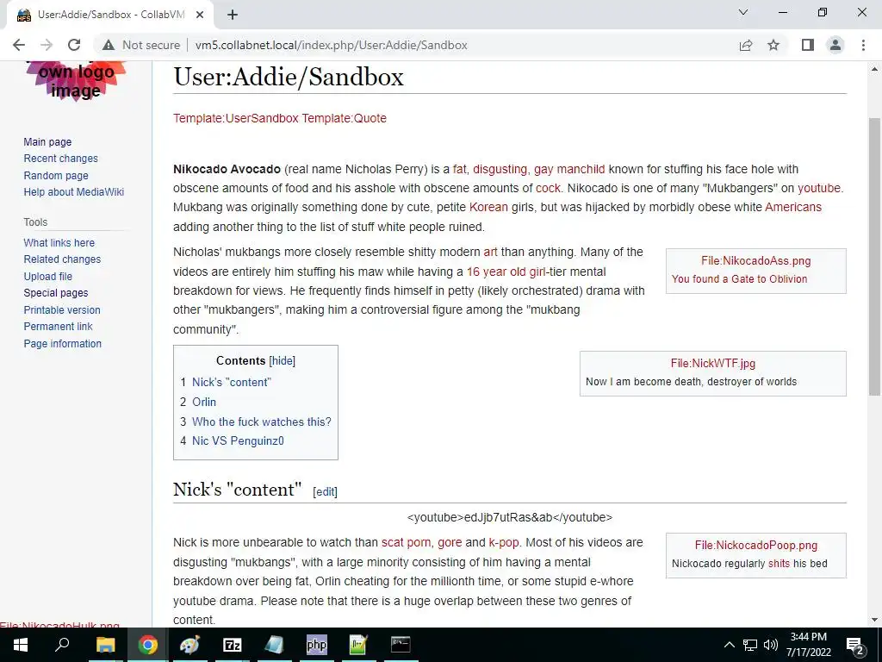
Task: Click the art red link
Action: [490, 252]
